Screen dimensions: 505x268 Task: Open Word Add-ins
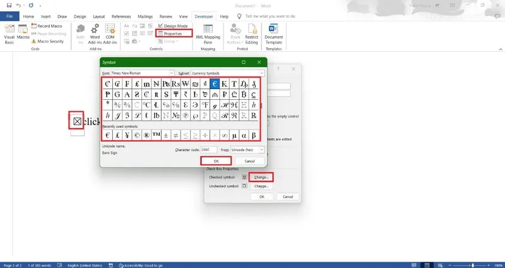[95, 34]
